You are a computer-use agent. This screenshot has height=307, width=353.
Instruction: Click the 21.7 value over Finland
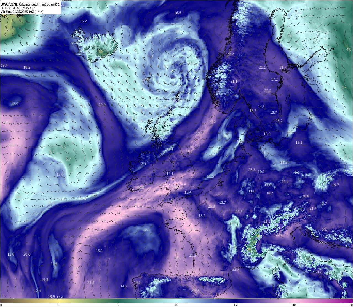[x=283, y=67]
